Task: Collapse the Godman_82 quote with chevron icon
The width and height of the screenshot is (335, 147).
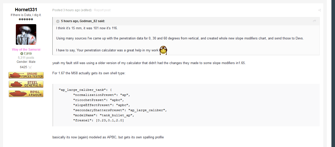Action: point(58,21)
